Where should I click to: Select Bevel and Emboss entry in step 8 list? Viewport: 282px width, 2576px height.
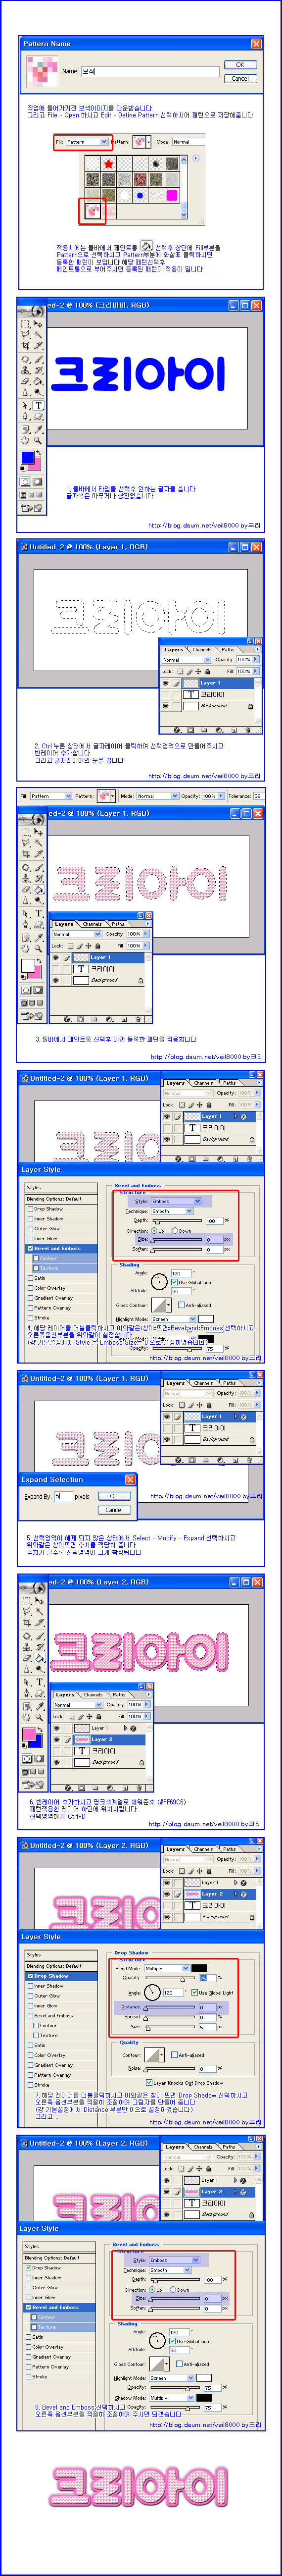coord(62,2308)
